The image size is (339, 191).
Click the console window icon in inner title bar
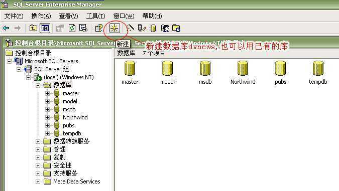point(9,43)
